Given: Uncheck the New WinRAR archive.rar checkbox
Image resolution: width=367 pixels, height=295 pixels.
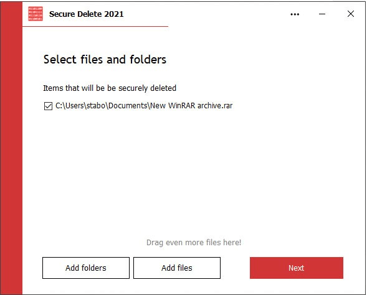Looking at the screenshot, I should click(48, 106).
